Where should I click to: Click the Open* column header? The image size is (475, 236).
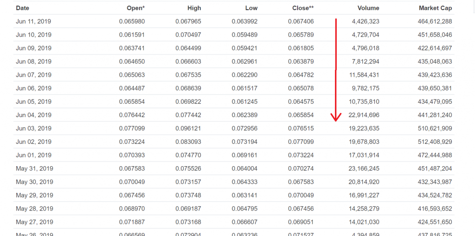135,8
